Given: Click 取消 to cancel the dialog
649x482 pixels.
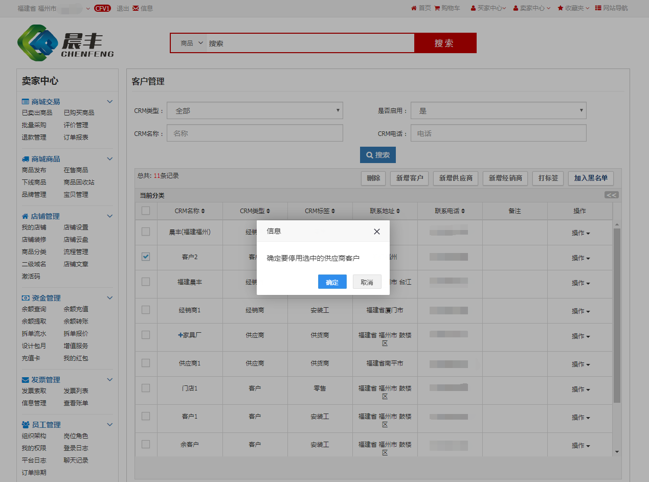Looking at the screenshot, I should point(367,282).
